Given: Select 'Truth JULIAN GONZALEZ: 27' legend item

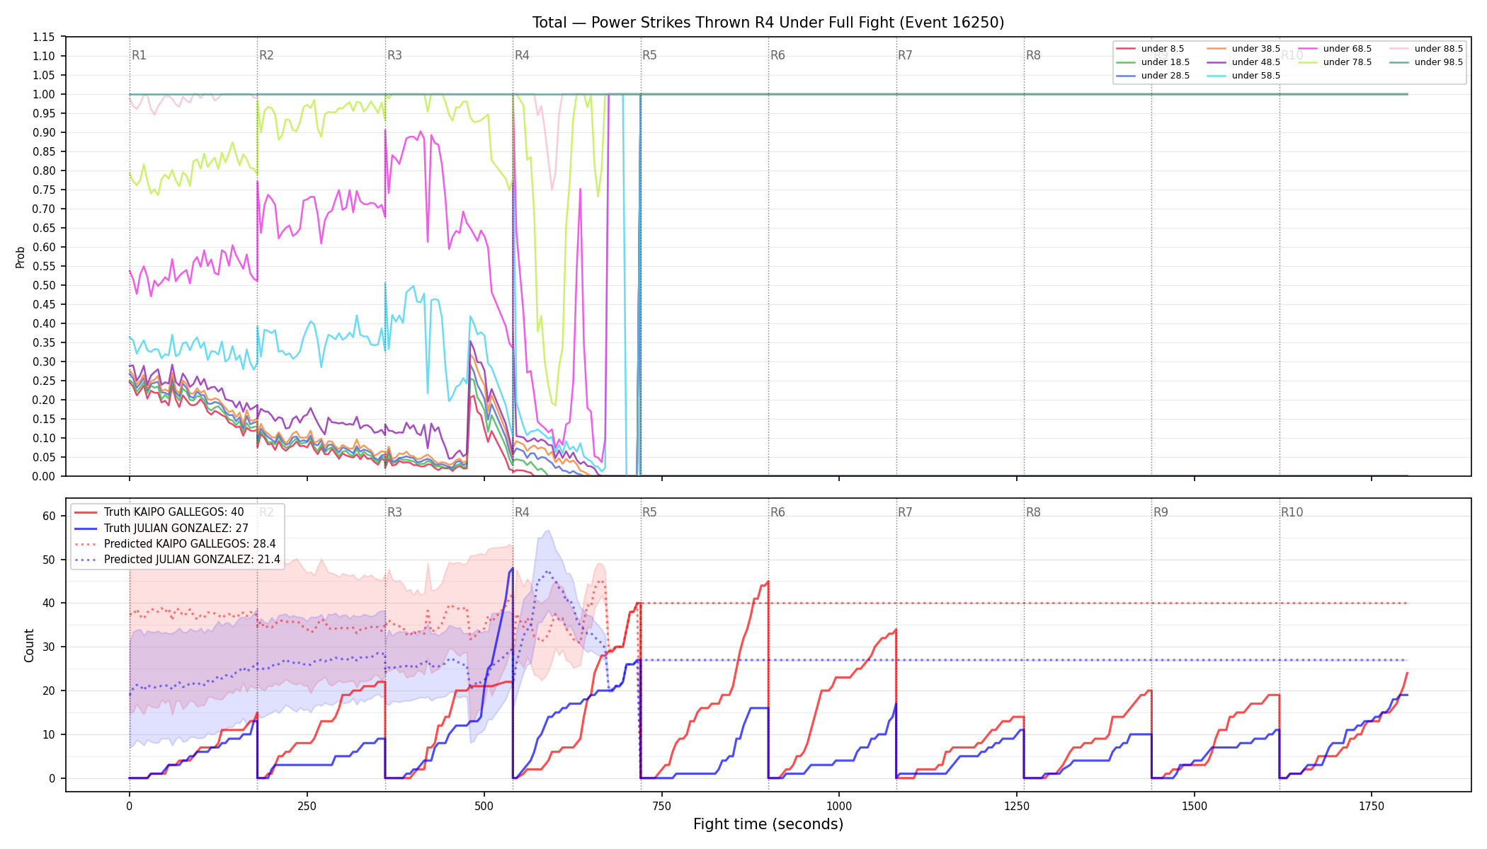Looking at the screenshot, I should (161, 528).
